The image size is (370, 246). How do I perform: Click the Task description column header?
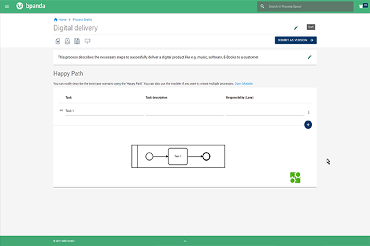click(x=156, y=97)
